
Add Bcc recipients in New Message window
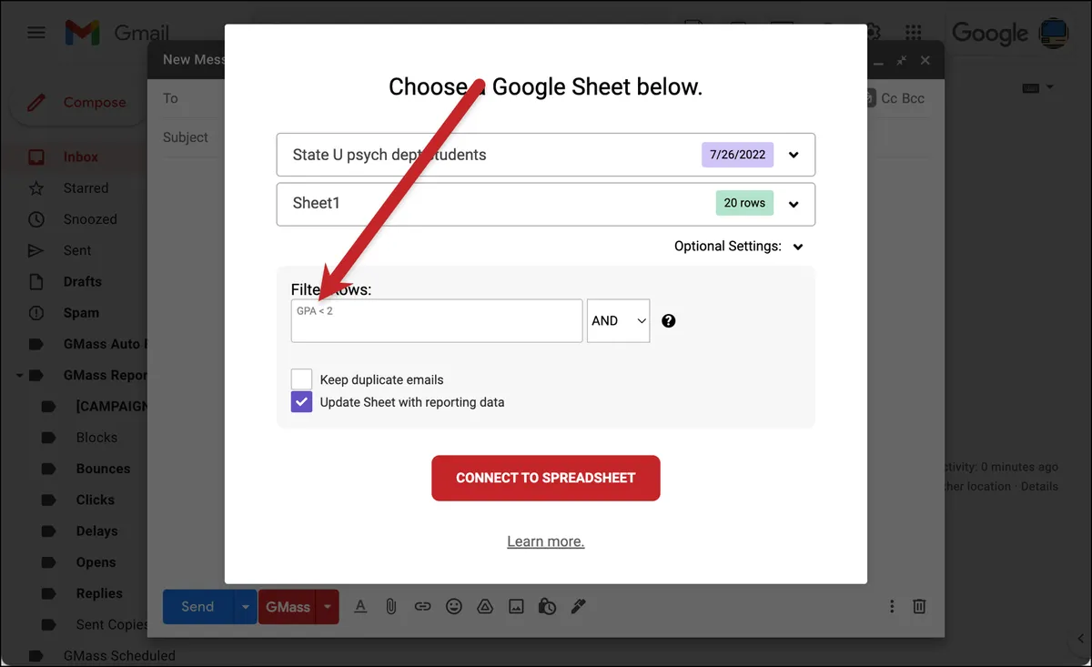pyautogui.click(x=914, y=98)
